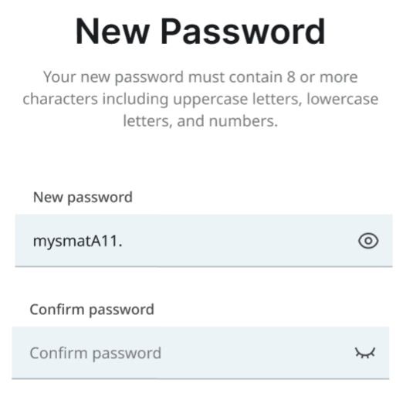
Task: Click the "New password" field label
Action: point(83,198)
